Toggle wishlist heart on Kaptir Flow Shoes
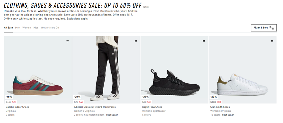The height and width of the screenshot is (123, 283). pyautogui.click(x=204, y=41)
